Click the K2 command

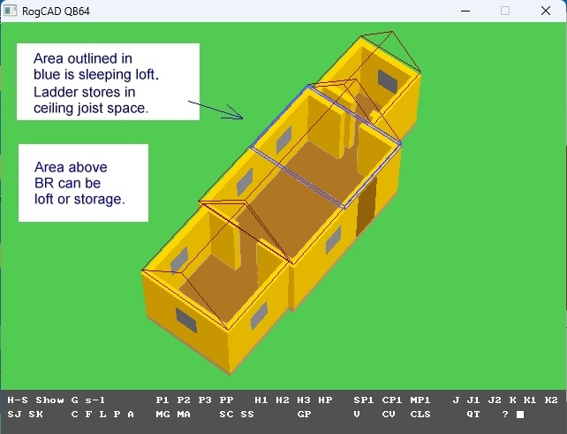tap(551, 400)
